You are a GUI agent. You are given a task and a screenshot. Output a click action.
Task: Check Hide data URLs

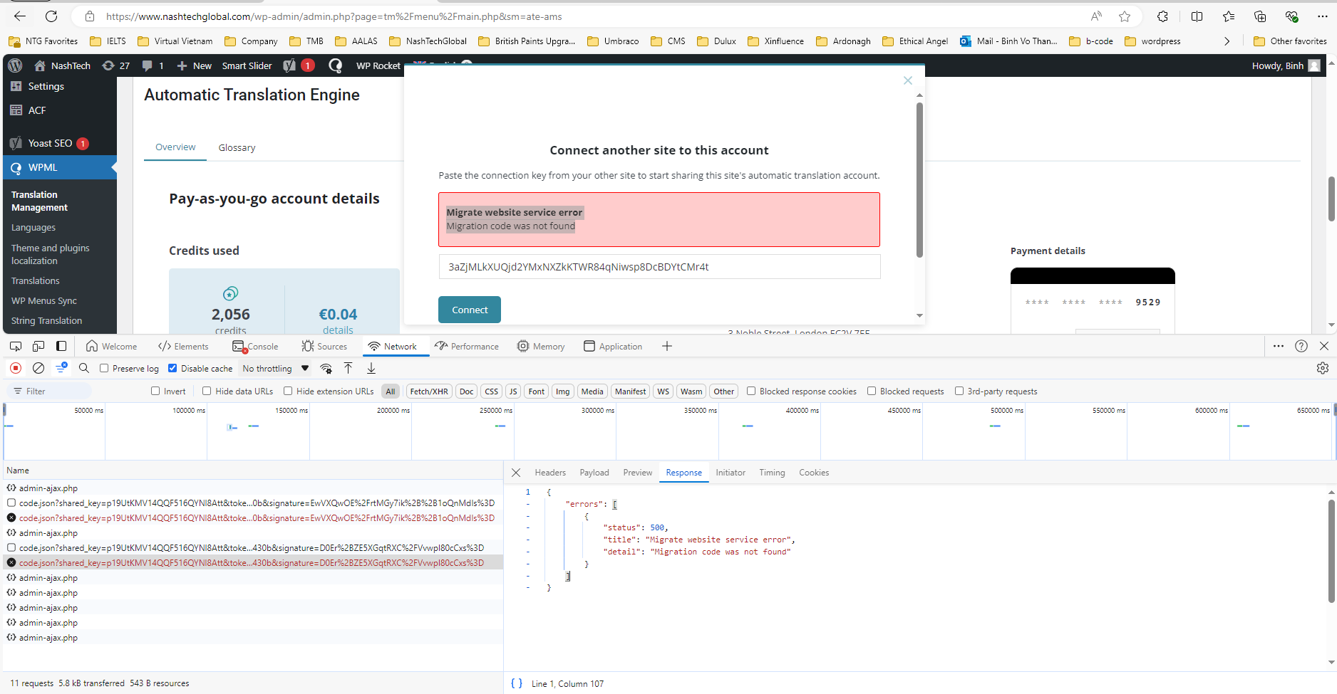point(207,391)
